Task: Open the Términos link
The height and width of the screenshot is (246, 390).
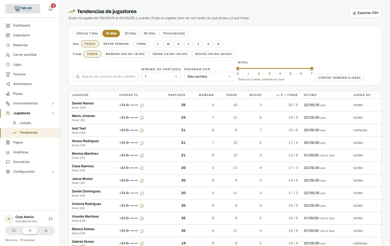Action: [11, 240]
